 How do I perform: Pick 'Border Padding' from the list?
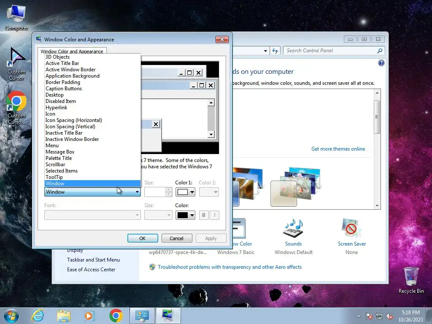coord(92,82)
